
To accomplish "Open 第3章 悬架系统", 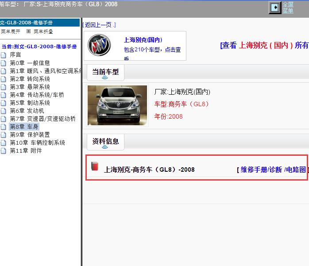I will click(x=30, y=87).
